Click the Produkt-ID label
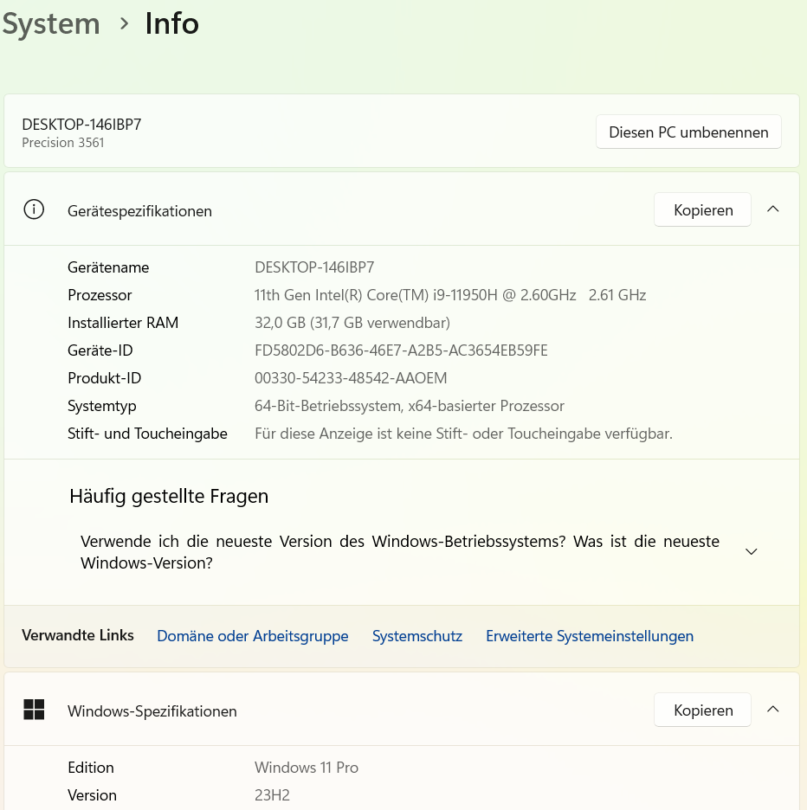 pos(105,378)
